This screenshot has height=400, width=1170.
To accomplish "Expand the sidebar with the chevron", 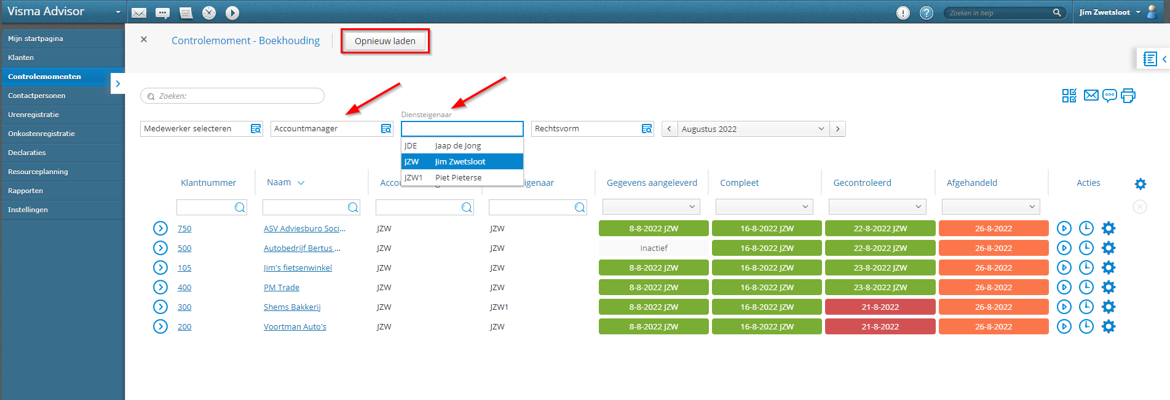I will [118, 83].
